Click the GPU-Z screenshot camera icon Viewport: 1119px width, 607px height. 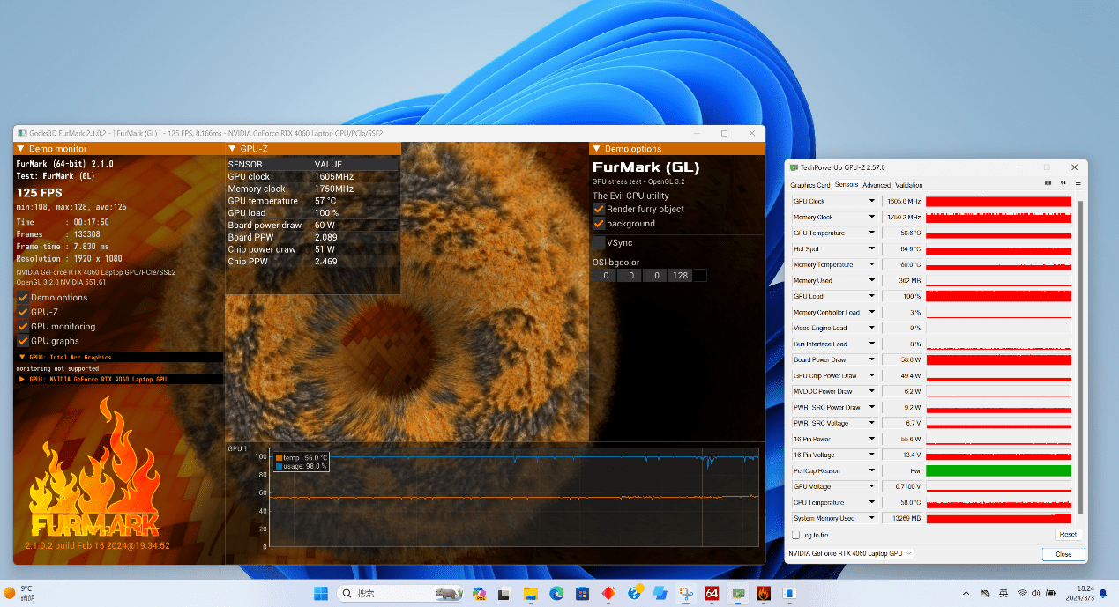1048,183
